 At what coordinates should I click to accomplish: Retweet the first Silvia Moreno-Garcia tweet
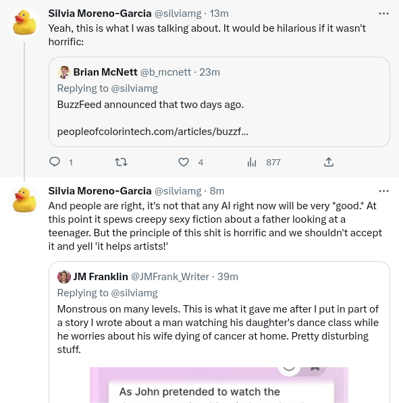tap(121, 162)
